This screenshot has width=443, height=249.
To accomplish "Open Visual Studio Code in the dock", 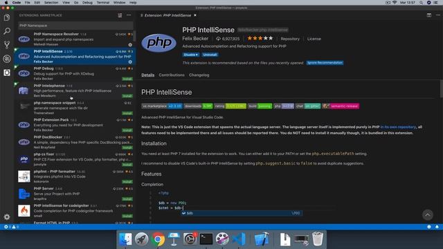I will 239,239.
